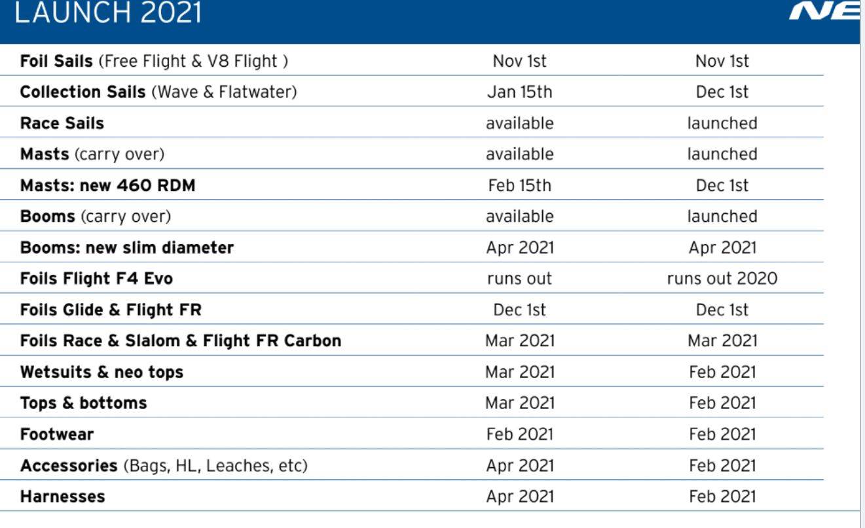
Task: Click the Jan 15th date cell
Action: click(x=519, y=92)
